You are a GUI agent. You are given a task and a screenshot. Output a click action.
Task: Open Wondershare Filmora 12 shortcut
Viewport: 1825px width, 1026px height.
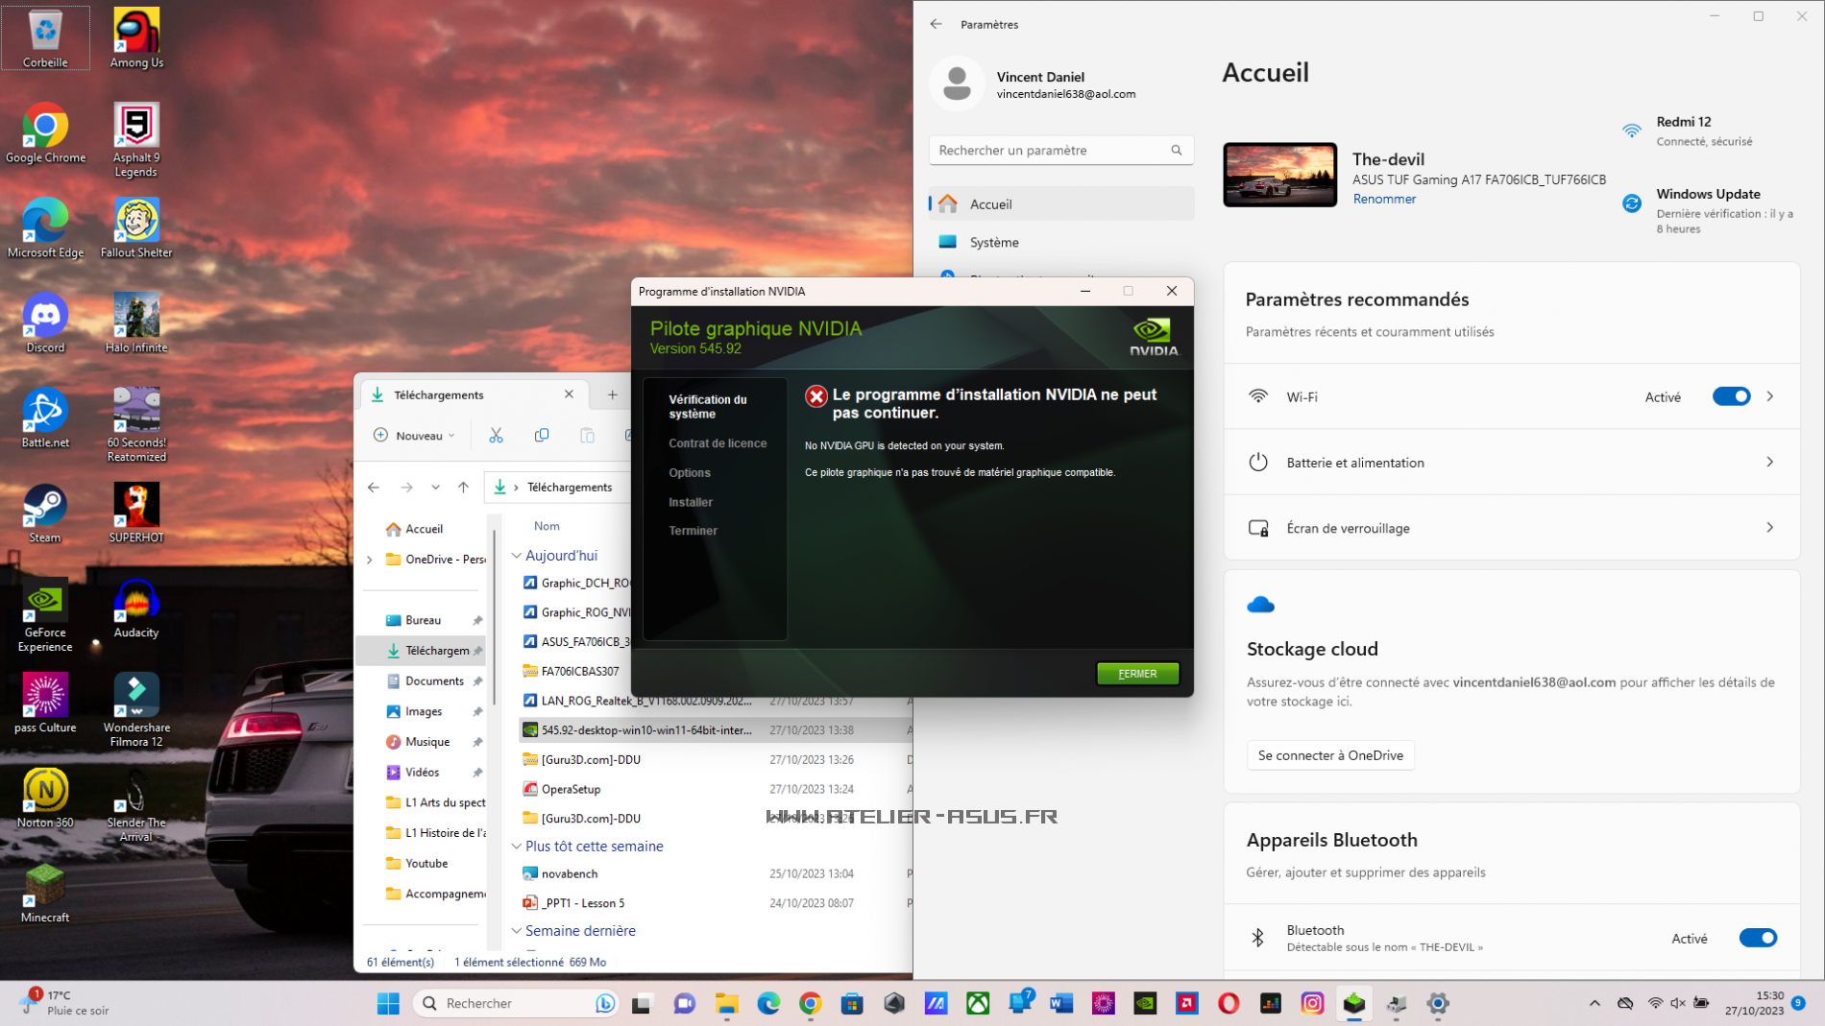pyautogui.click(x=136, y=710)
